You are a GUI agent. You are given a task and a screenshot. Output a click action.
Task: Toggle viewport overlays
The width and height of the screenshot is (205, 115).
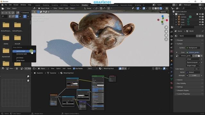(144, 8)
